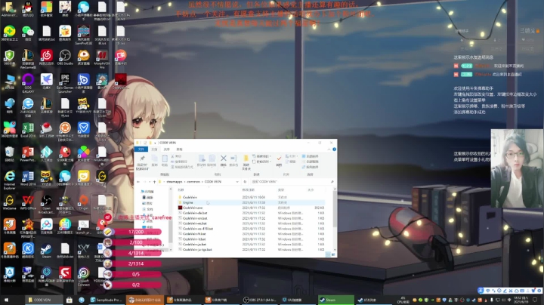Select the CodeVein-ja-kgs.bat file
Viewport: 544px width, 305px height.
pos(251,249)
